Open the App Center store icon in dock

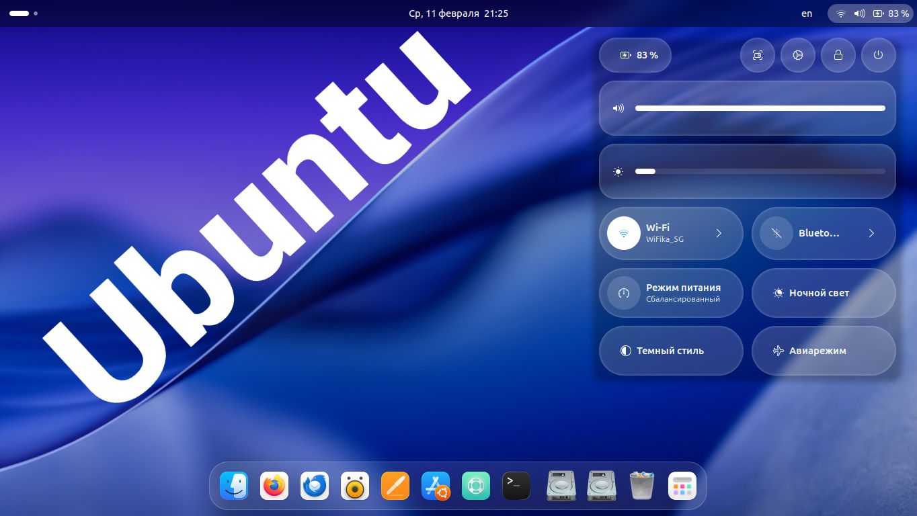pyautogui.click(x=436, y=486)
